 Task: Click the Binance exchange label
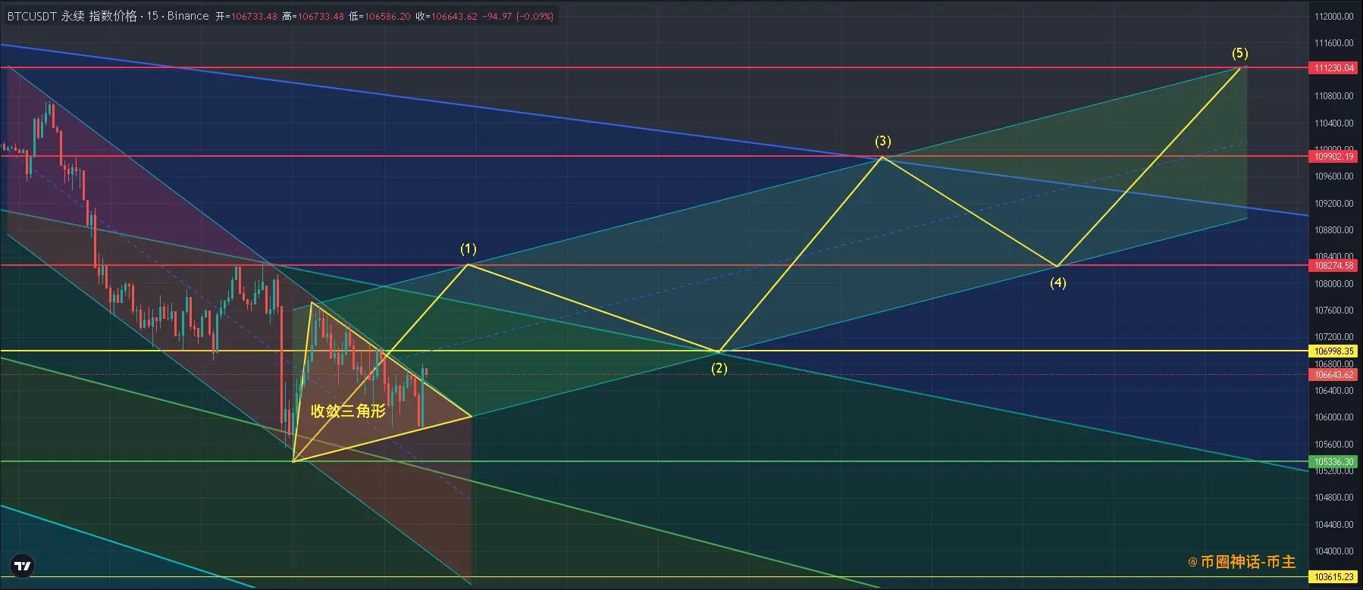(x=188, y=16)
